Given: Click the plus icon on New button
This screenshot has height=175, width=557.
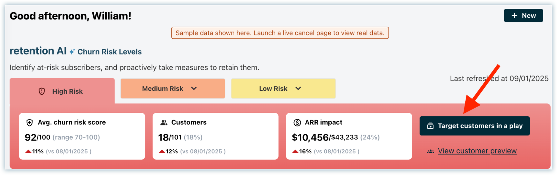Looking at the screenshot, I should (514, 16).
